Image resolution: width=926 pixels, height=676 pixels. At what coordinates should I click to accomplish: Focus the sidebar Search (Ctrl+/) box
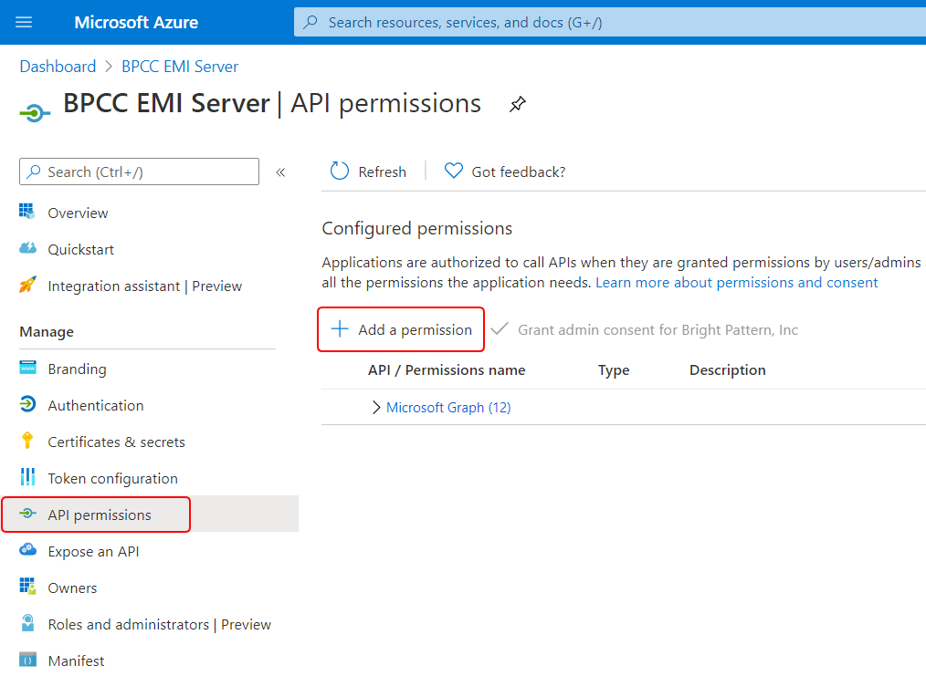[x=139, y=172]
